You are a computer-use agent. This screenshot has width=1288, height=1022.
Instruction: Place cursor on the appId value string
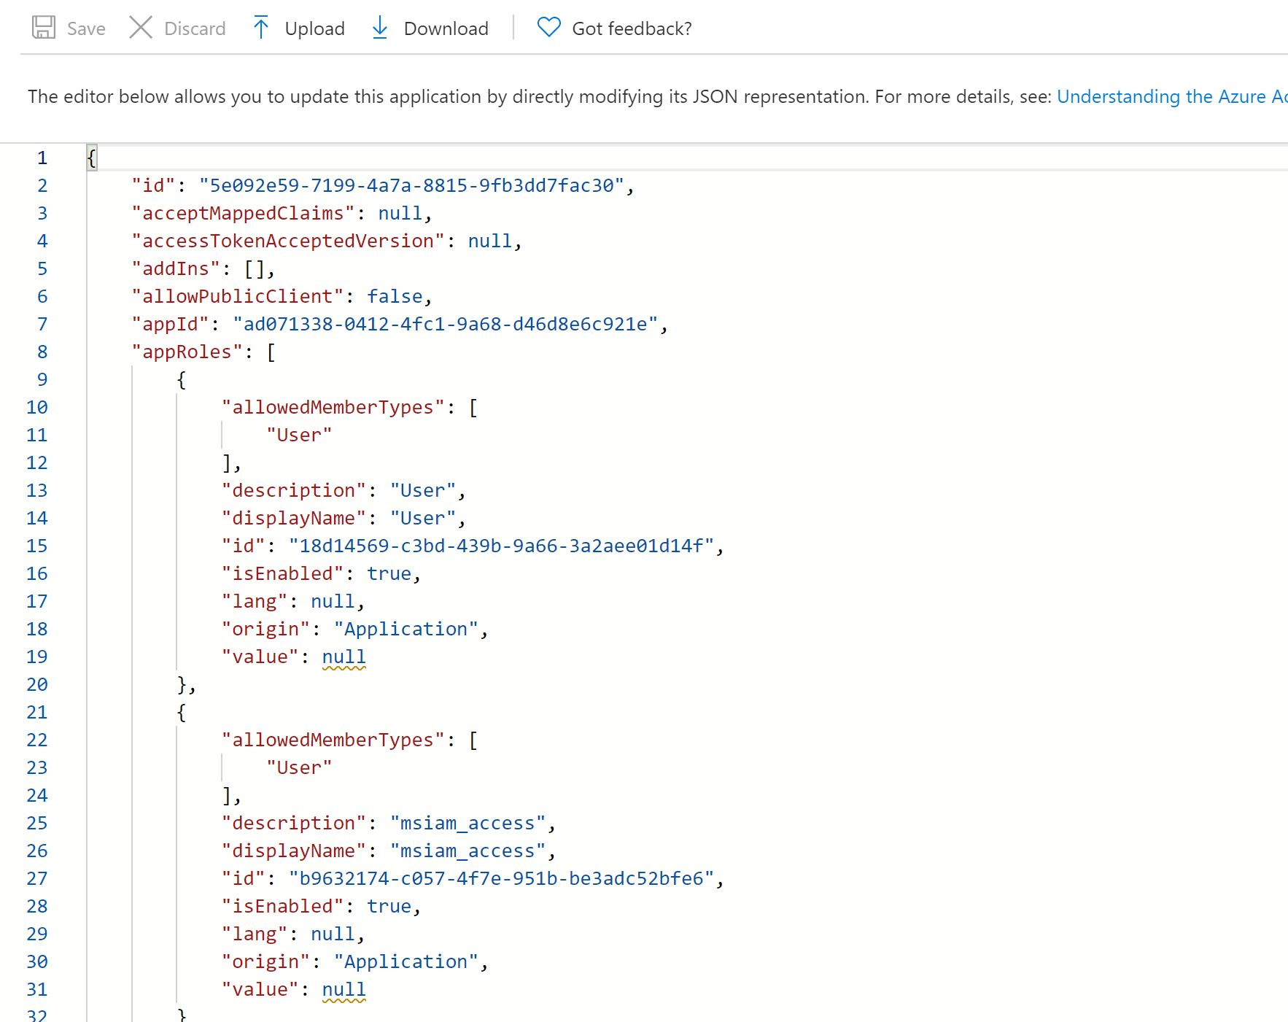(445, 324)
